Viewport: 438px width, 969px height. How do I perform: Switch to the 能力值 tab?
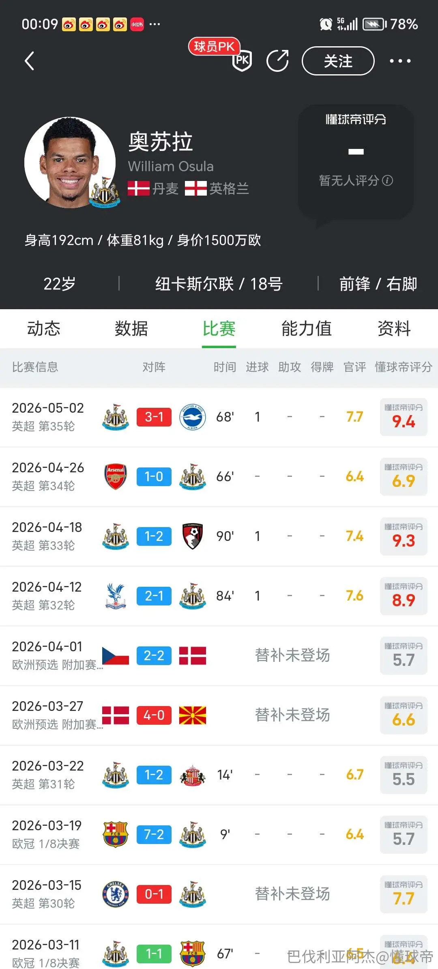(x=307, y=328)
